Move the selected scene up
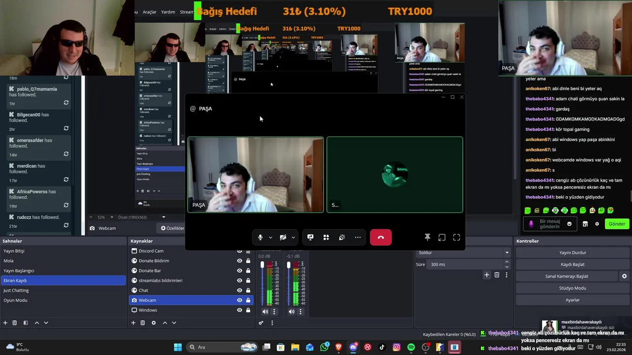The width and height of the screenshot is (632, 355). coord(37,323)
